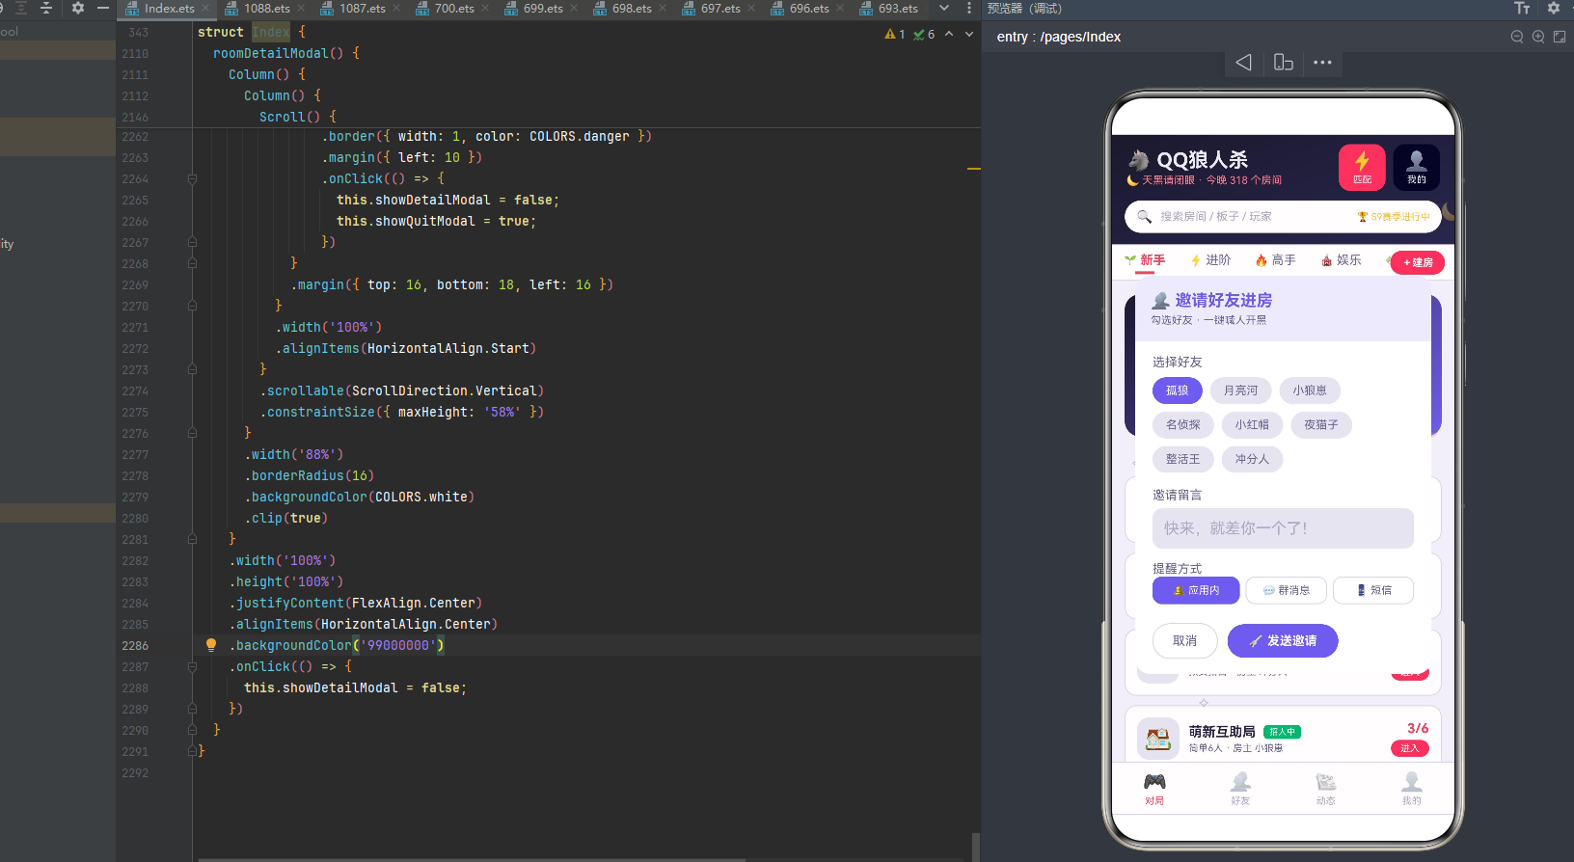Screen dimensions: 1574x862
Task: Fit previewer to window icon
Action: pos(1560,37)
